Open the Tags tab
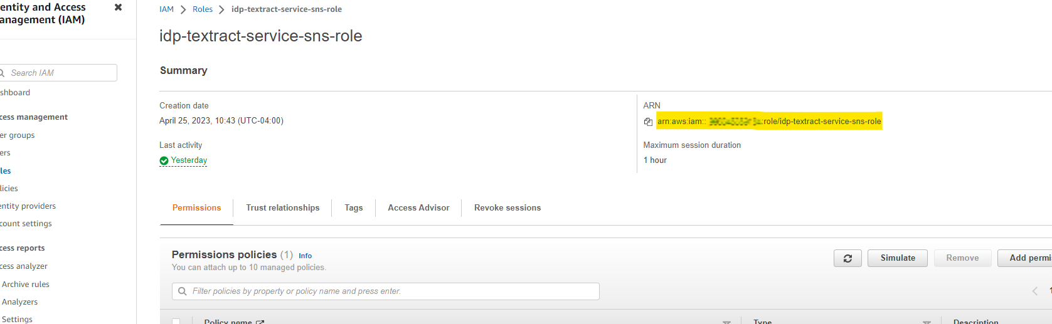This screenshot has height=324, width=1052. click(354, 208)
